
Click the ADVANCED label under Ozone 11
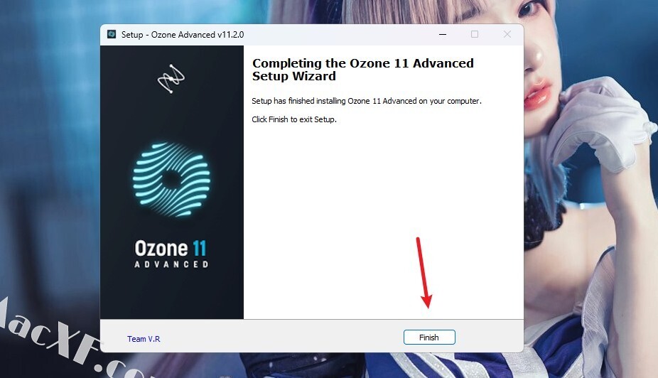(x=171, y=264)
